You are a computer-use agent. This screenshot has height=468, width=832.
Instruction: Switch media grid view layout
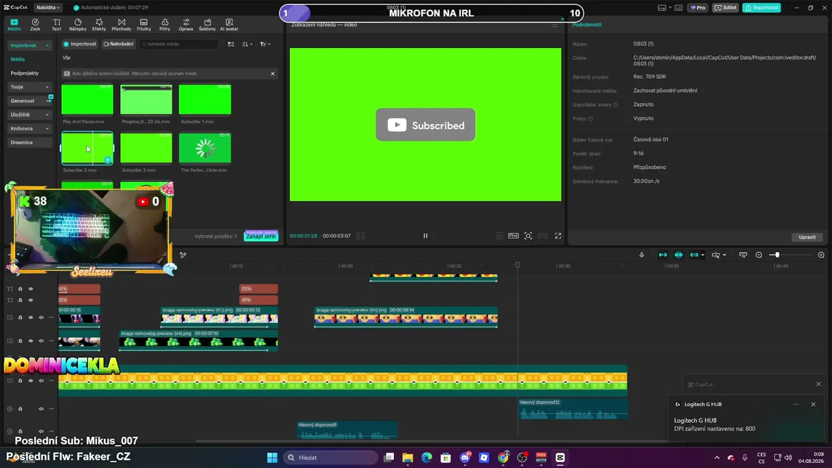(x=231, y=44)
